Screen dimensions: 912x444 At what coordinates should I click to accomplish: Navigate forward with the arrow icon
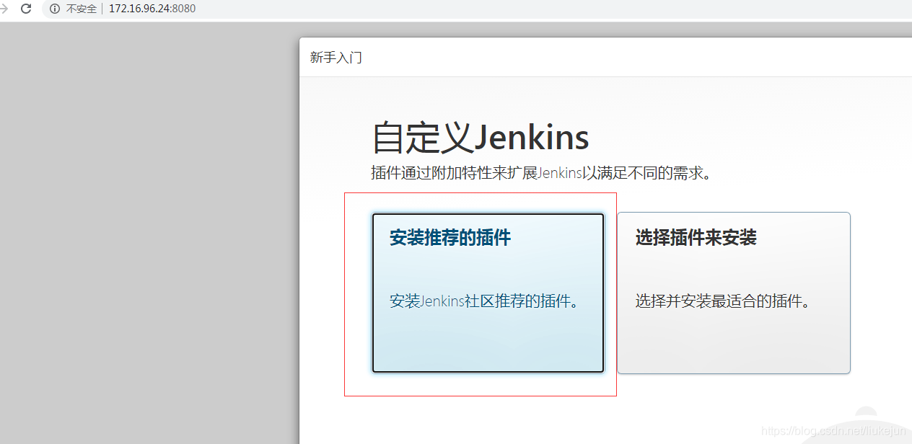(x=3, y=9)
